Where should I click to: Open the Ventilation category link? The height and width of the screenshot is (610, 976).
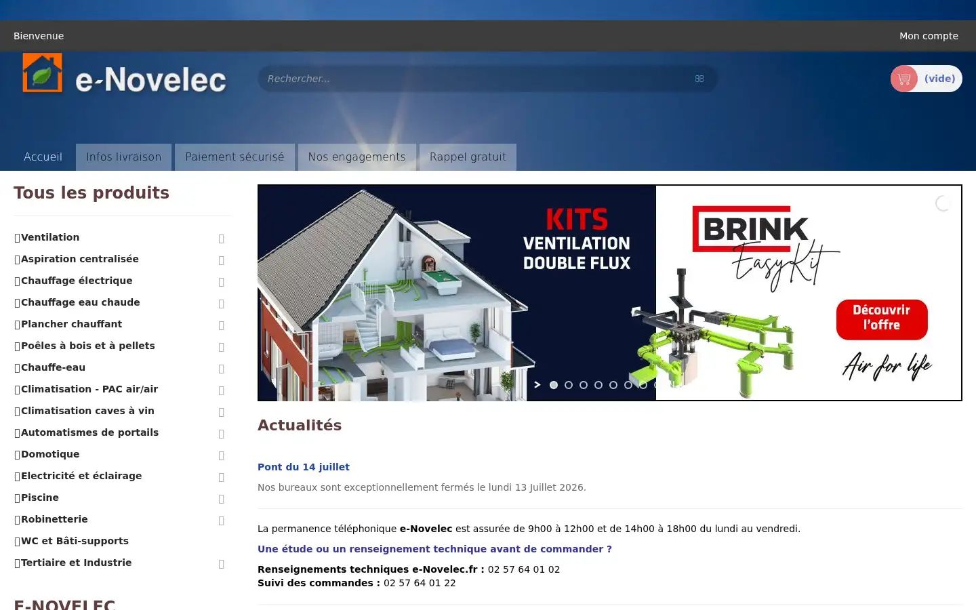50,237
